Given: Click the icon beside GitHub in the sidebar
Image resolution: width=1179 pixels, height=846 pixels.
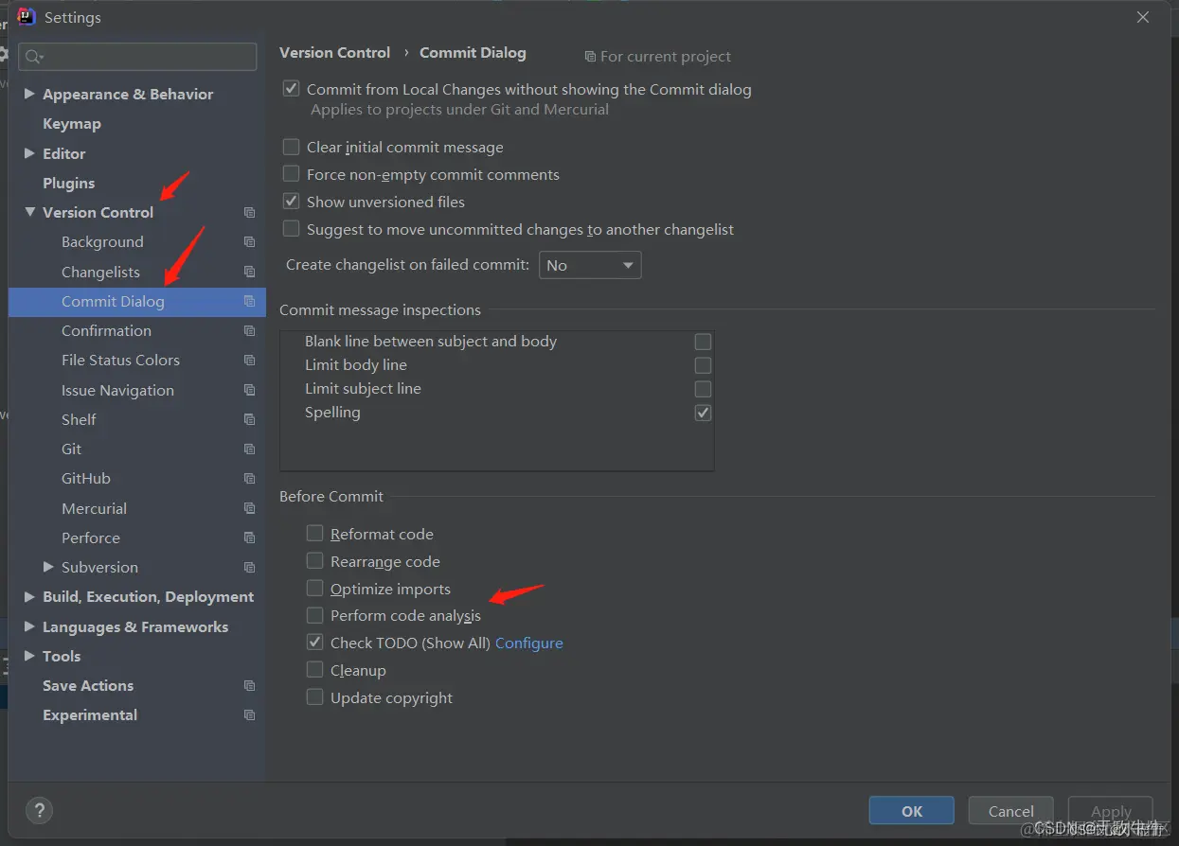Looking at the screenshot, I should (x=248, y=478).
